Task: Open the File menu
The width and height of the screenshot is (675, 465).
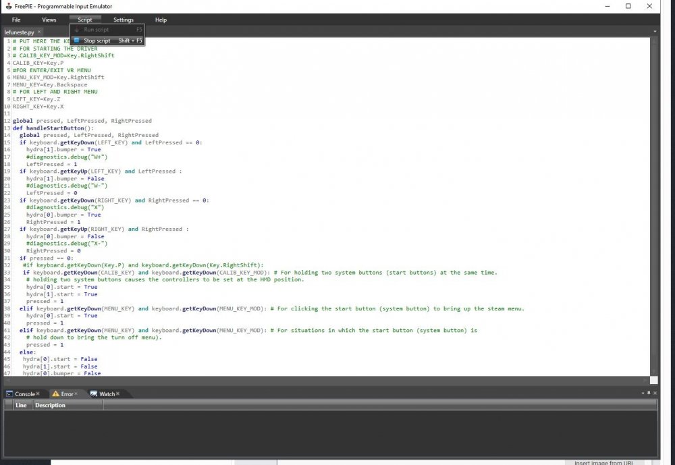Action: click(x=16, y=20)
